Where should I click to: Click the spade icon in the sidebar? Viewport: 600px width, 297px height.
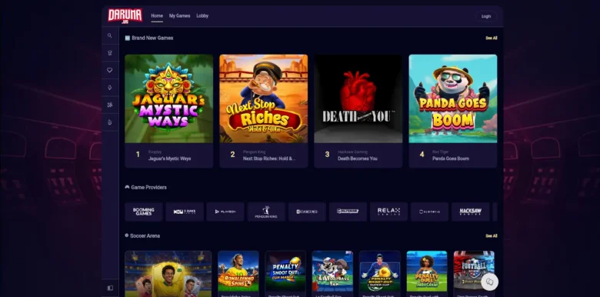pyautogui.click(x=110, y=88)
